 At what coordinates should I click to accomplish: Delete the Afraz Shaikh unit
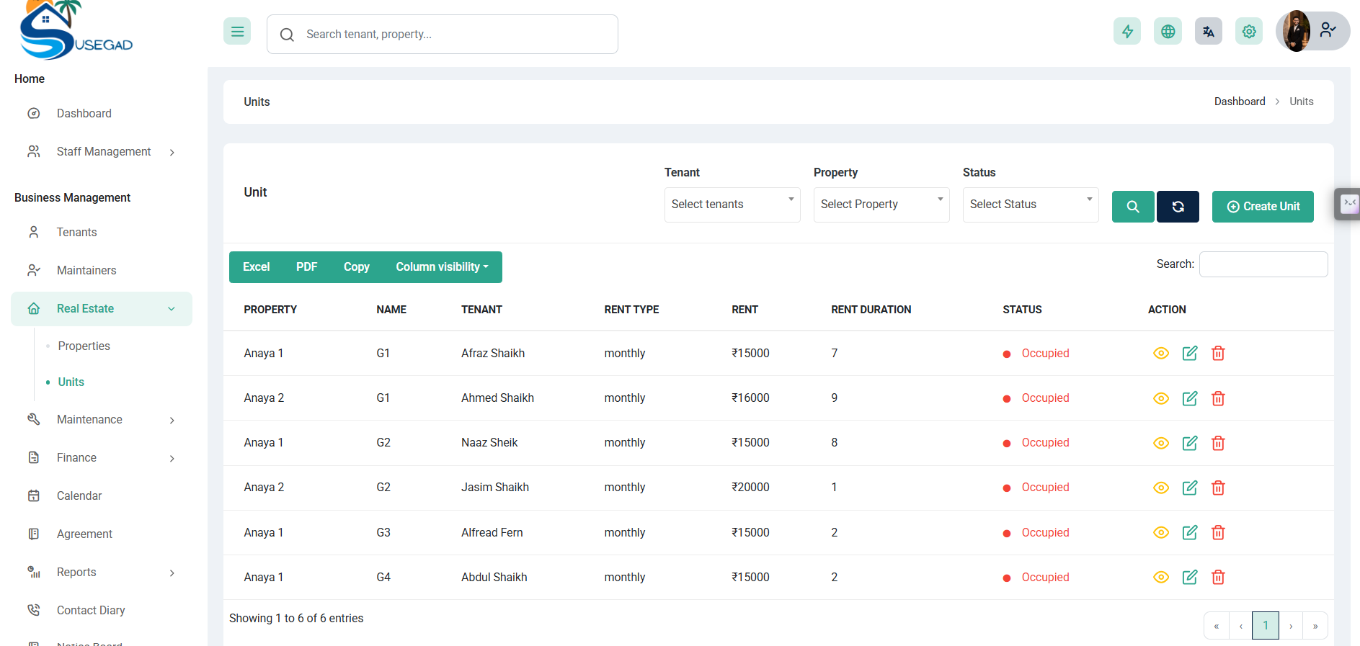point(1218,353)
